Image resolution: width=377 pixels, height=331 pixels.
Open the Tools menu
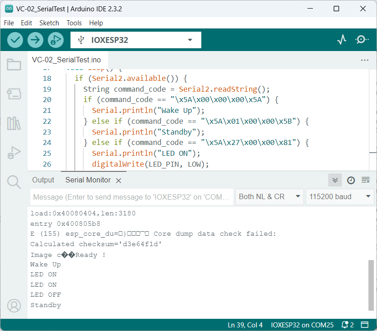pos(74,23)
